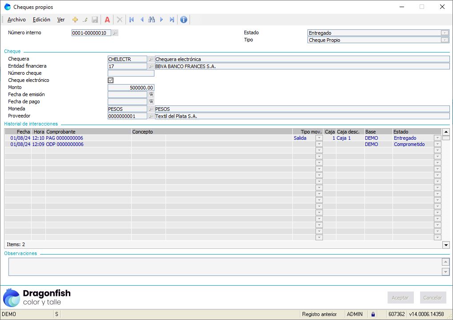Open Tipo mov. dropdown in Salida row

click(x=319, y=138)
